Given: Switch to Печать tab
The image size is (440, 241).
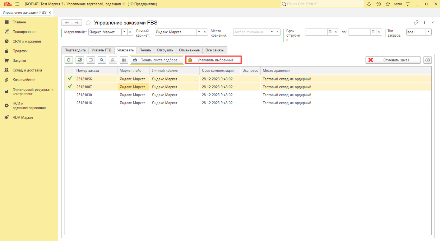Looking at the screenshot, I should point(145,50).
